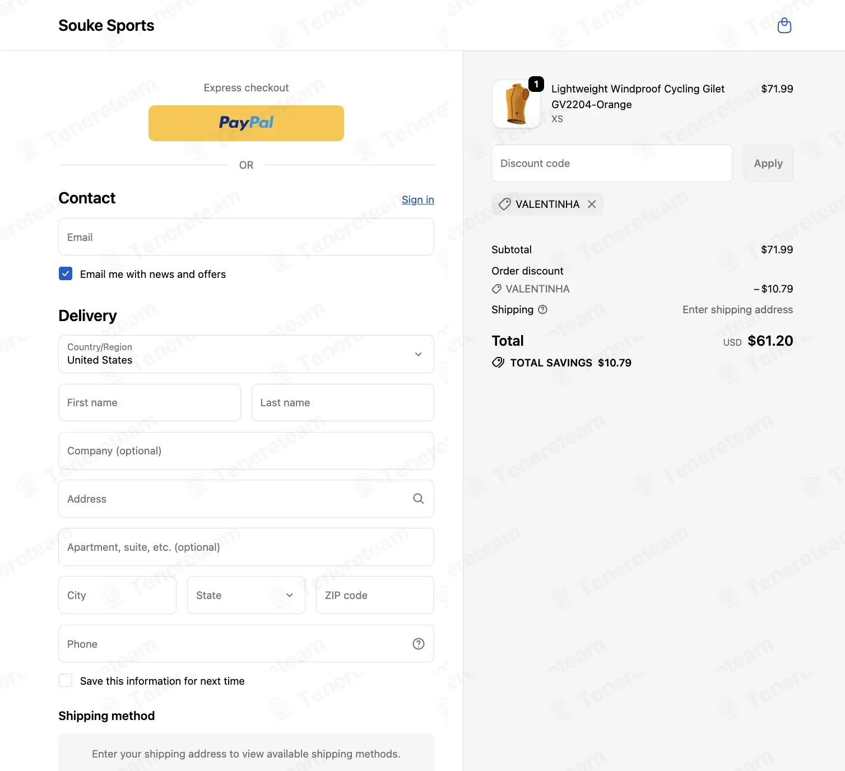Open the Country/Region dropdown
The image size is (845, 771).
click(246, 354)
